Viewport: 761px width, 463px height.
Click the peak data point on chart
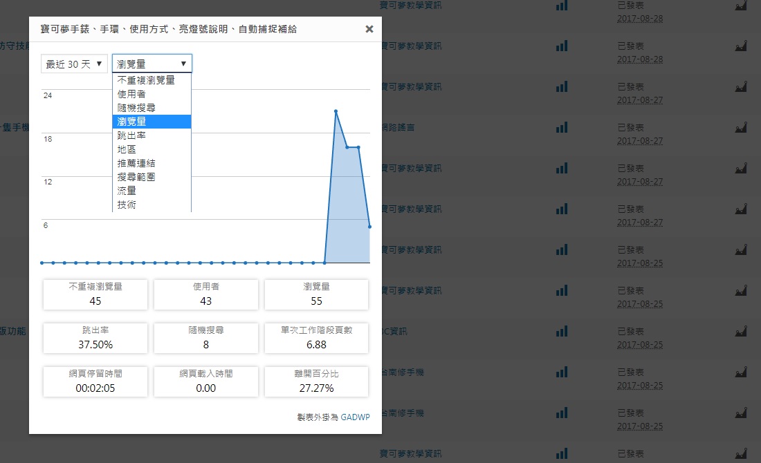coord(336,111)
